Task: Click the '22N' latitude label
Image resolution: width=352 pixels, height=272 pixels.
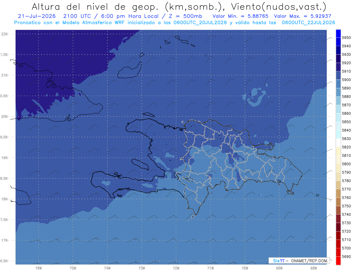Action: pyautogui.click(x=4, y=34)
